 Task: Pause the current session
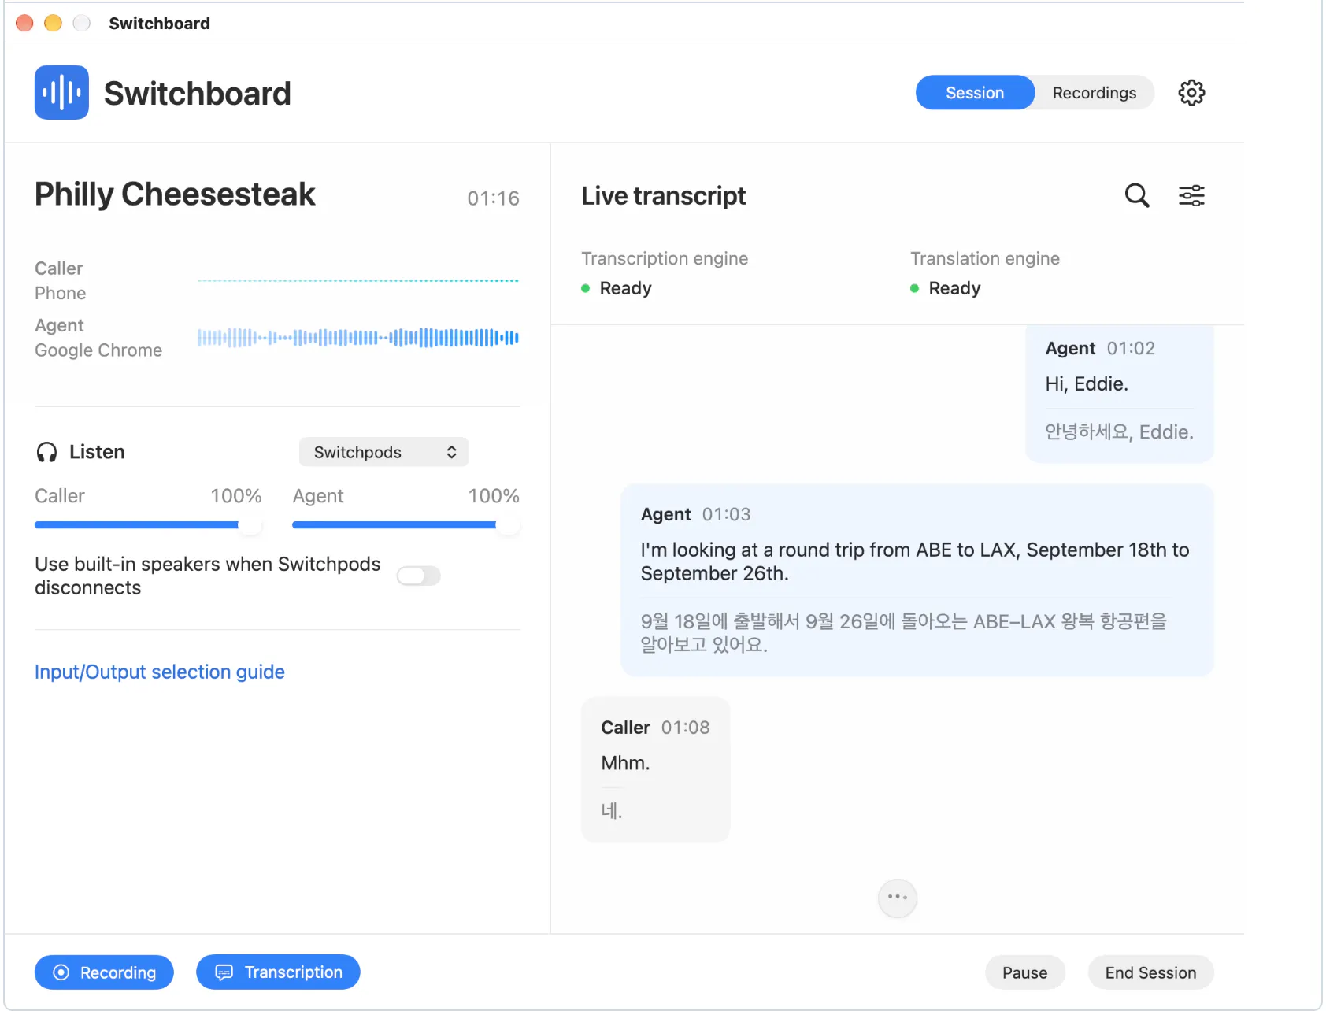[1024, 972]
